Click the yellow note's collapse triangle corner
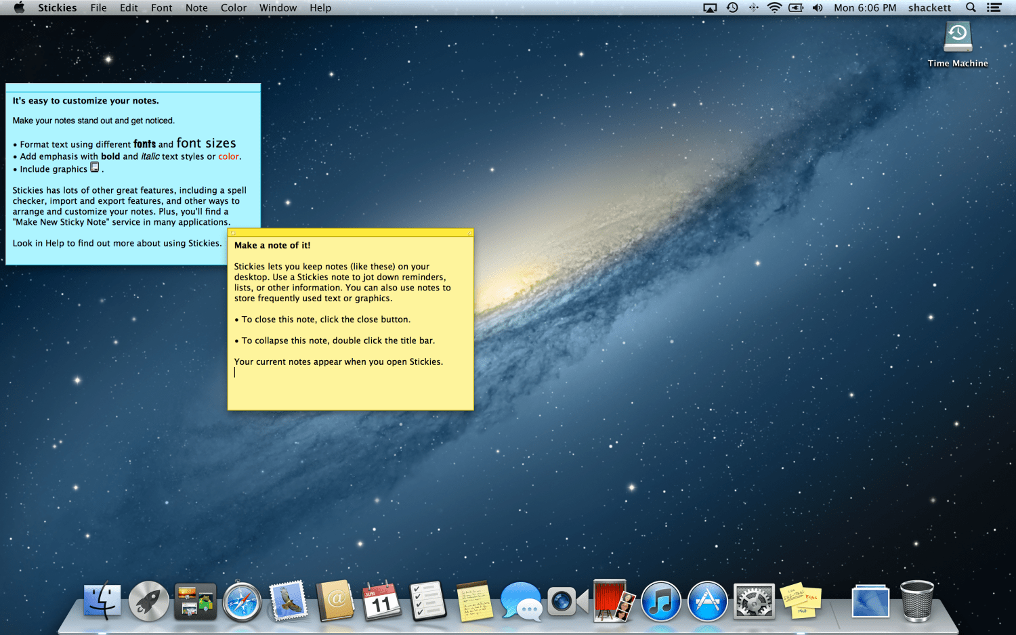 pyautogui.click(x=469, y=233)
